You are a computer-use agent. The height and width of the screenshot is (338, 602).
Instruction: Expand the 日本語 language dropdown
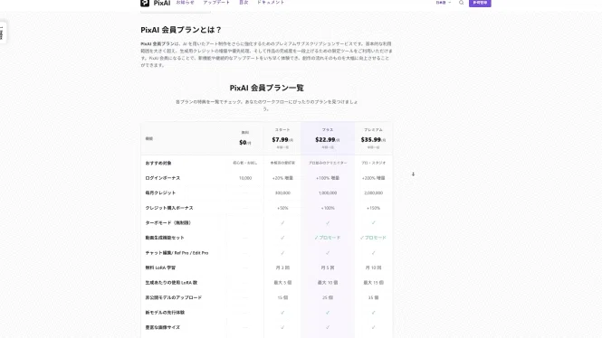pos(444,3)
